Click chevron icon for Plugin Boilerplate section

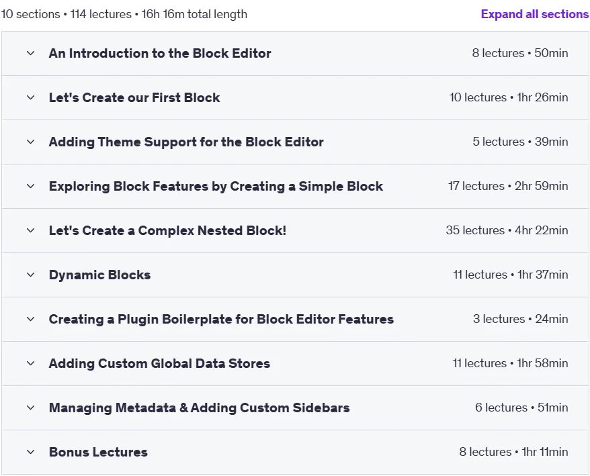click(x=31, y=319)
